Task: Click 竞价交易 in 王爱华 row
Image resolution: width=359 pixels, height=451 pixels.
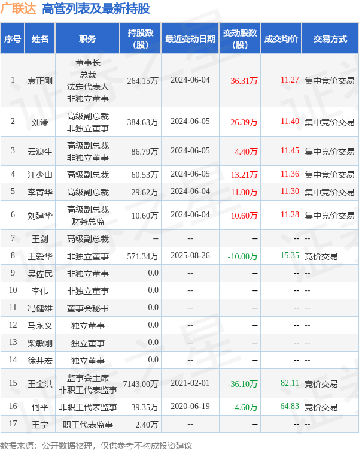Action: pyautogui.click(x=321, y=256)
